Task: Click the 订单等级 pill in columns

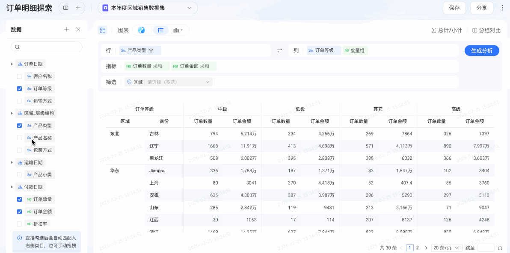Action: tap(323, 50)
